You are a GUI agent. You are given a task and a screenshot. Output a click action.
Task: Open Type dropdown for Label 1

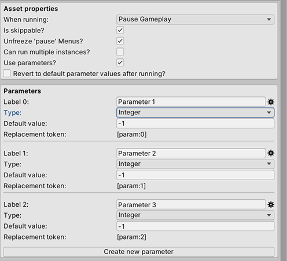(x=195, y=164)
